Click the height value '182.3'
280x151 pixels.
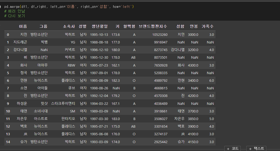pos(116,81)
